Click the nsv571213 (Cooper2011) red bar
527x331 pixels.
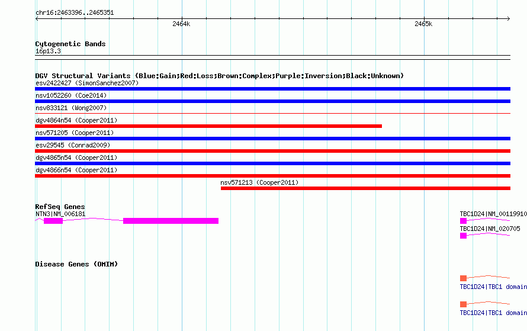pyautogui.click(x=366, y=188)
